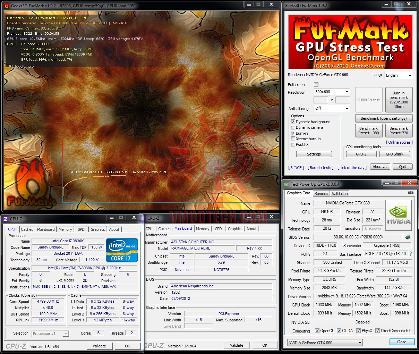Image resolution: width=419 pixels, height=354 pixels.
Task: Click the BIOS save icon in GPU-Z
Action: point(408,237)
